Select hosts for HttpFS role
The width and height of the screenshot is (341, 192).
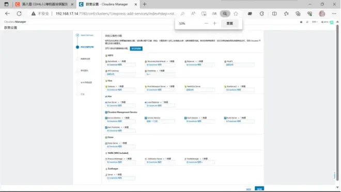239,65
